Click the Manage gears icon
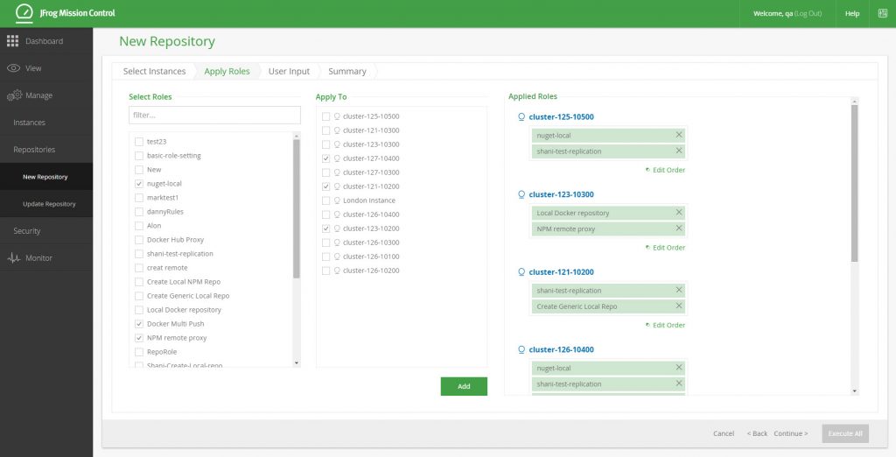Image resolution: width=896 pixels, height=457 pixels. coord(14,95)
